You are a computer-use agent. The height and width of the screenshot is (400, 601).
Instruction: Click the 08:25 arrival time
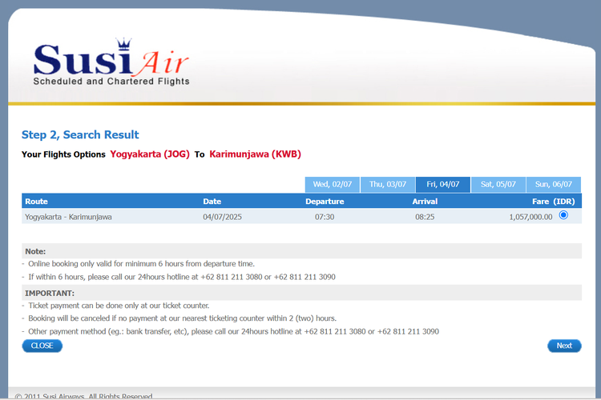425,217
